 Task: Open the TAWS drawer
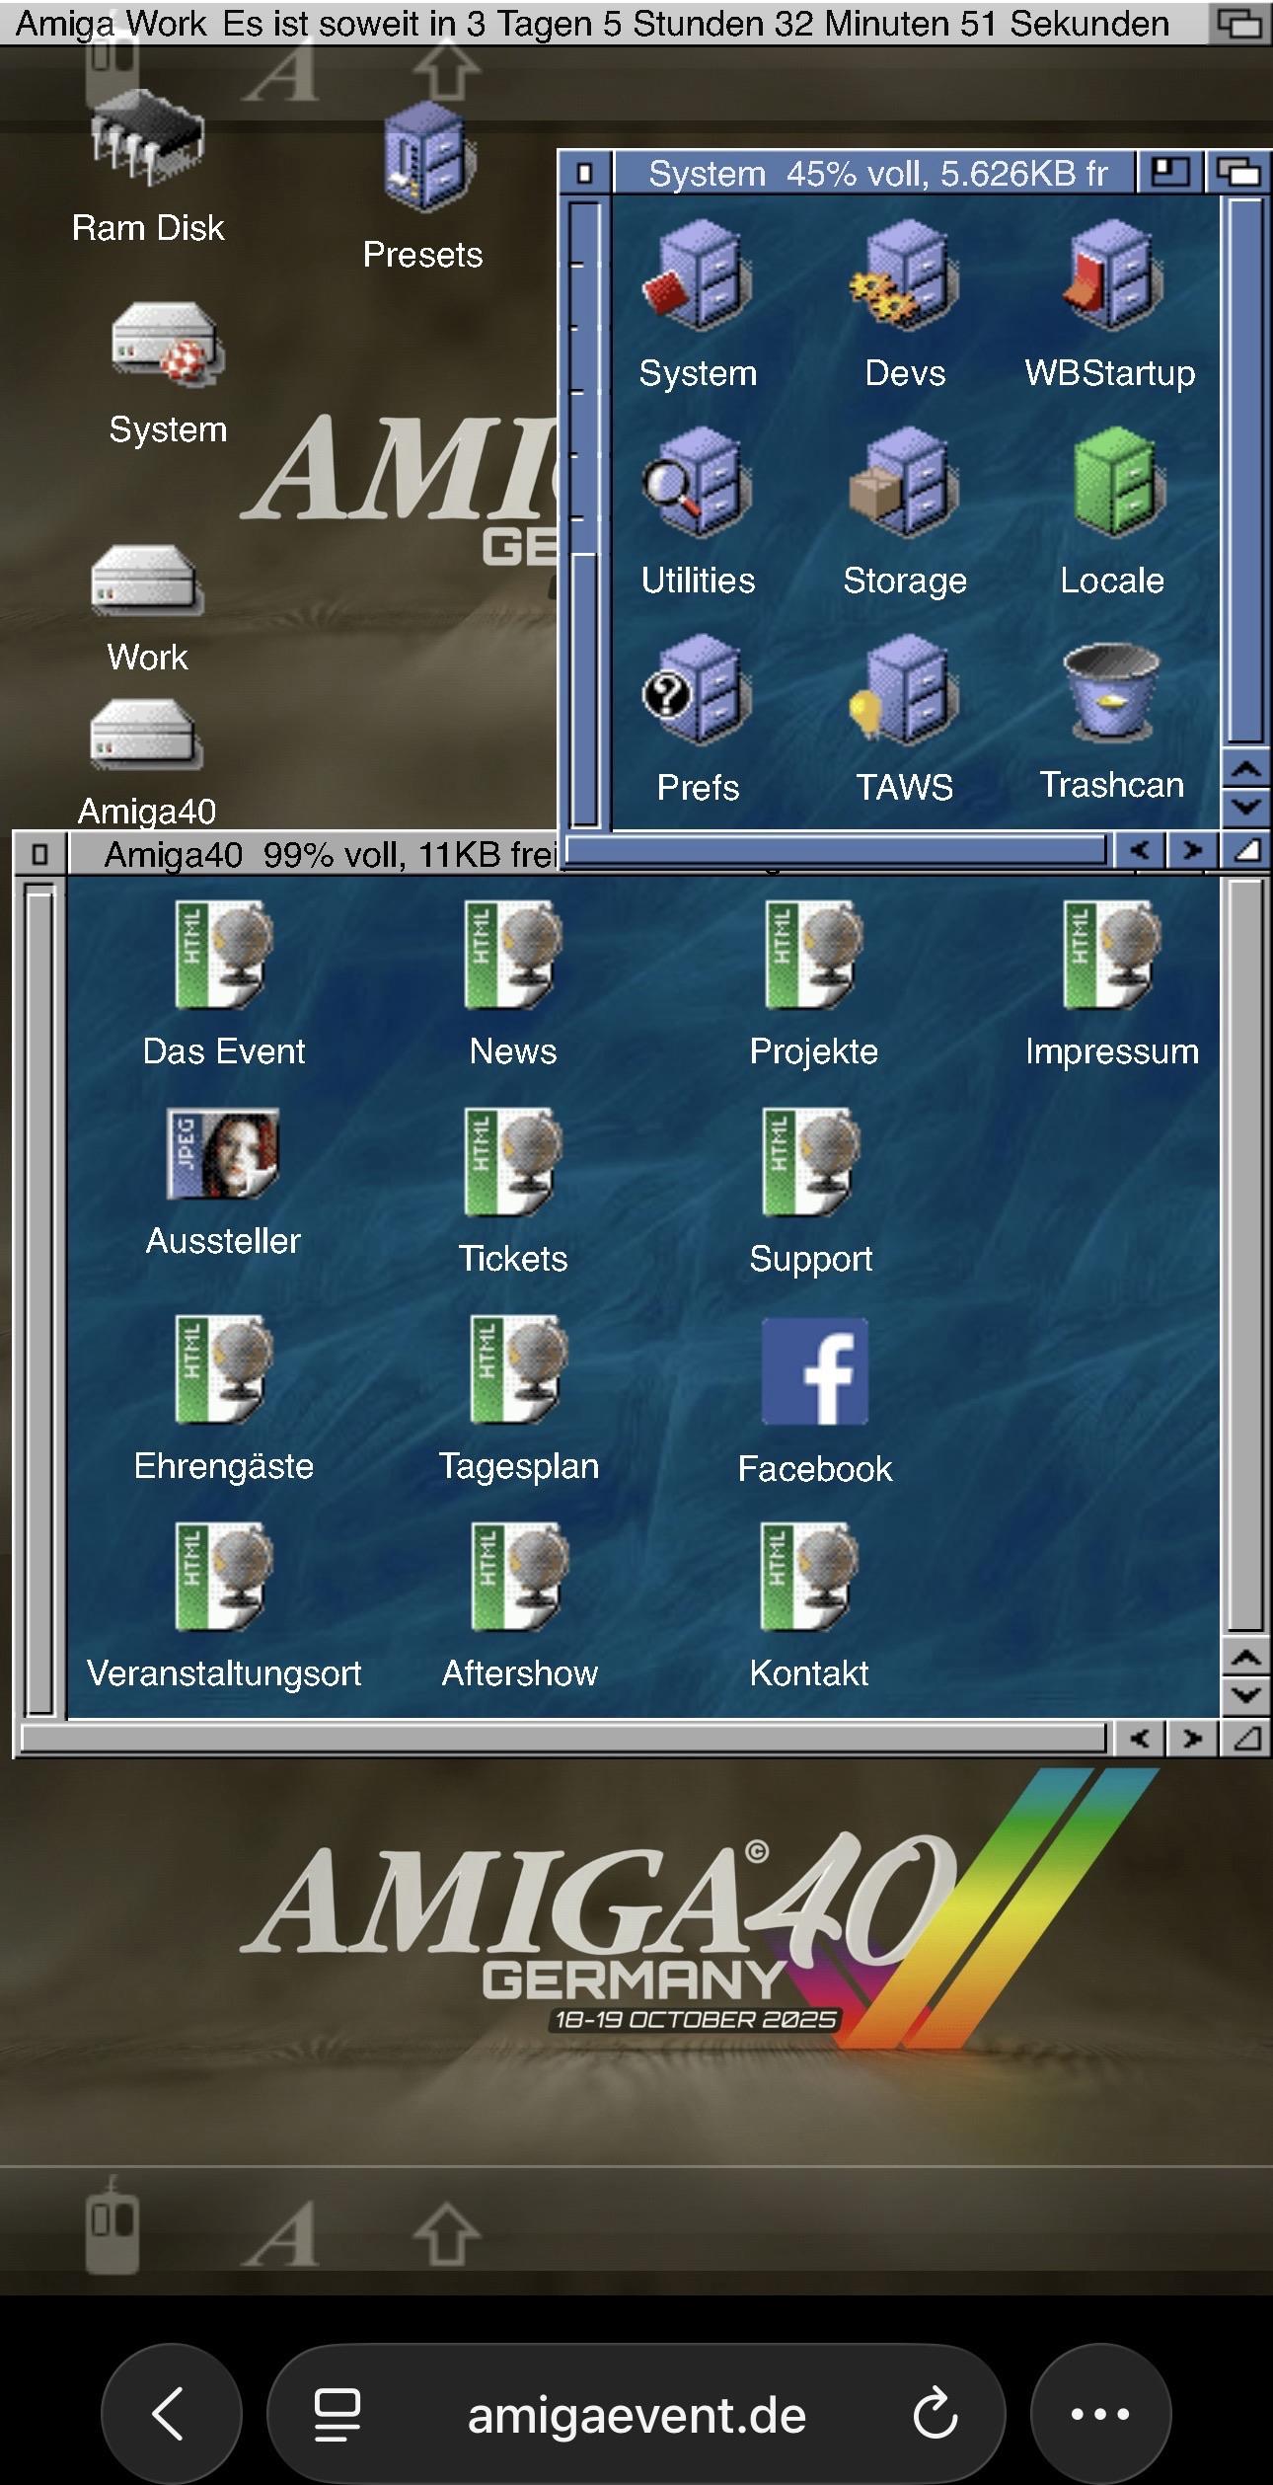click(905, 690)
